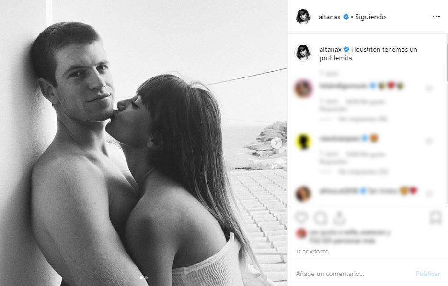The width and height of the screenshot is (448, 286).
Task: Open aitanax username in caption
Action: (x=330, y=49)
